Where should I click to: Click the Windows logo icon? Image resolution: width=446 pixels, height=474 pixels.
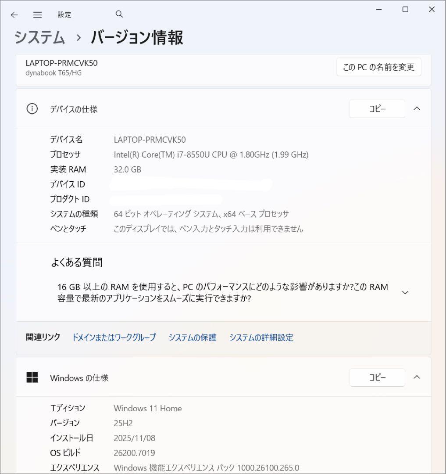32,377
